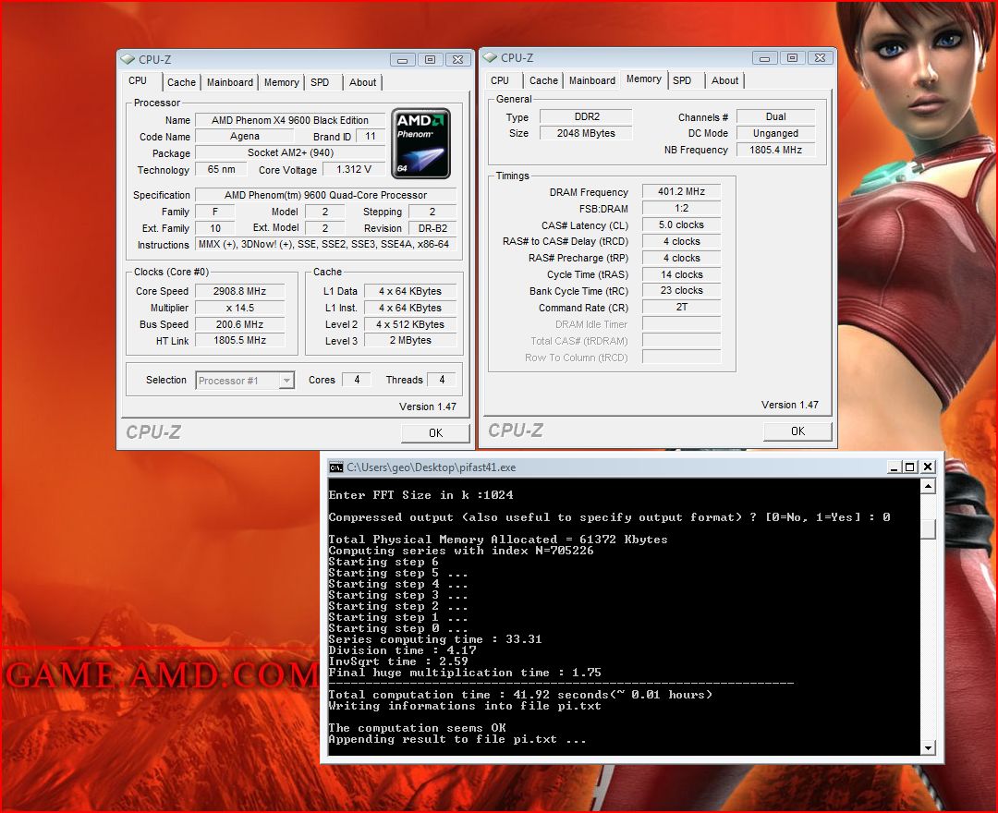This screenshot has height=813, width=998.
Task: Click OK button in right CPU-Z Memory window
Action: tap(797, 431)
